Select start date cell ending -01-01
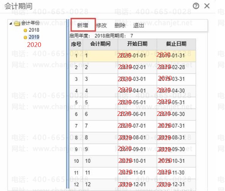This screenshot has height=191, width=225. (x=137, y=56)
